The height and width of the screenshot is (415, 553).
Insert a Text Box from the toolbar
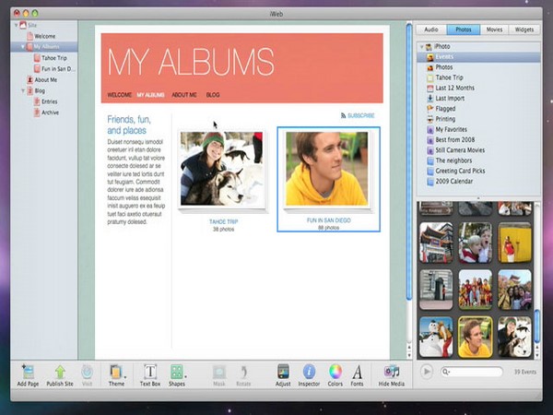(x=149, y=372)
